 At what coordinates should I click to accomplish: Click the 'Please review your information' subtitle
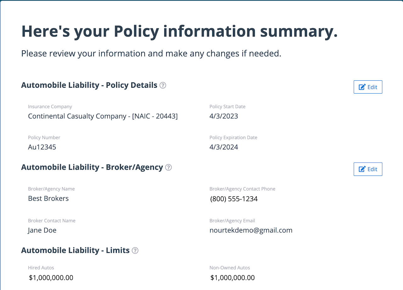(x=151, y=54)
